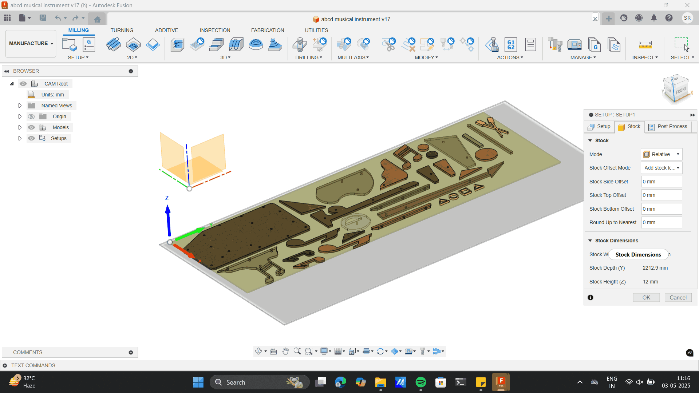Collapse the Stock section
Screen dimensions: 699x393
pos(590,140)
